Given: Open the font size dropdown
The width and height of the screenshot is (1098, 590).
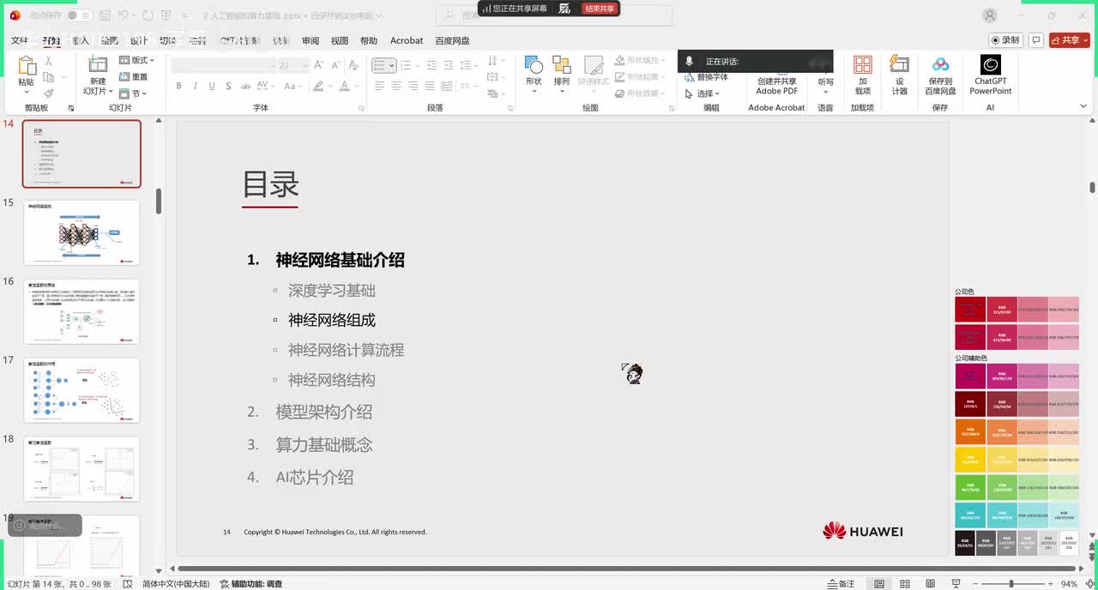Looking at the screenshot, I should (306, 65).
